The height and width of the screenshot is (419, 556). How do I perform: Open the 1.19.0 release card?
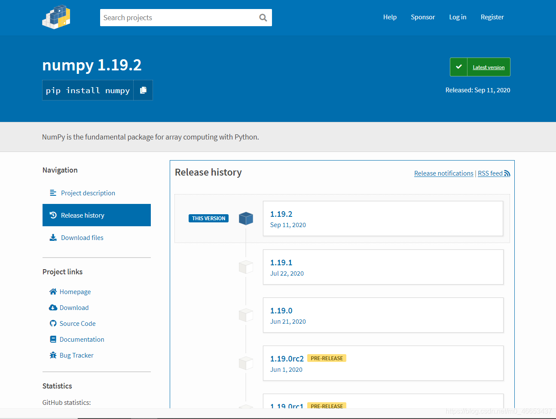[x=383, y=315]
